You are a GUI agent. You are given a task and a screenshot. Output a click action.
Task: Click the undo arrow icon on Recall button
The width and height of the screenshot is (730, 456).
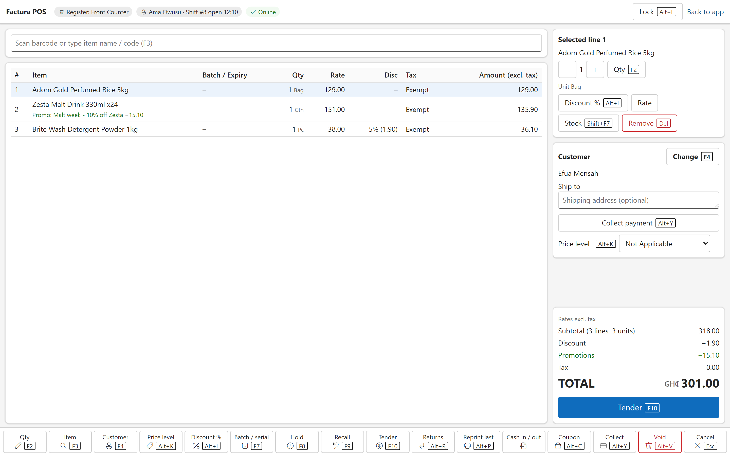(x=335, y=446)
